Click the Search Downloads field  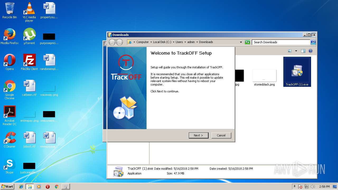[281, 42]
